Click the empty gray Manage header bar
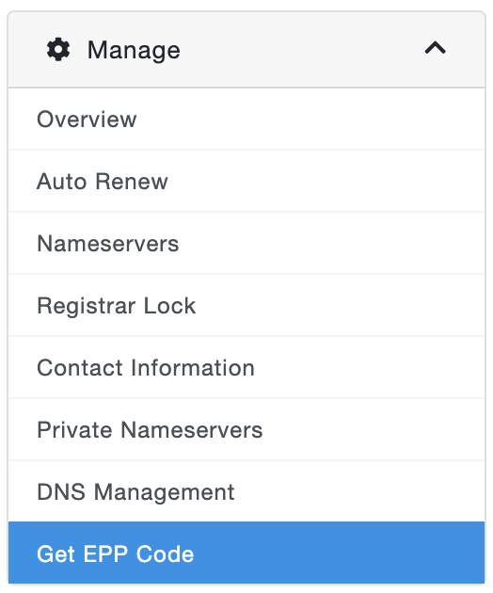This screenshot has width=493, height=593. 302,50
